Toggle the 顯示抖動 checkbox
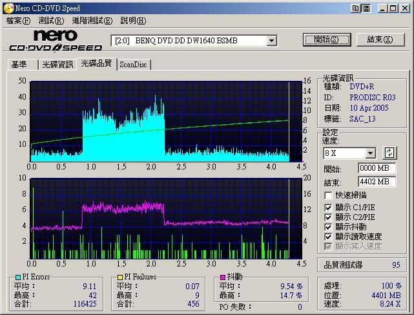Viewport: 414px width, 315px height. (x=329, y=227)
